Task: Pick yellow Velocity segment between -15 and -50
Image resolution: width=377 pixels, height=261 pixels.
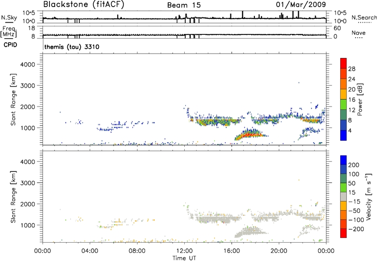Action: click(x=344, y=206)
